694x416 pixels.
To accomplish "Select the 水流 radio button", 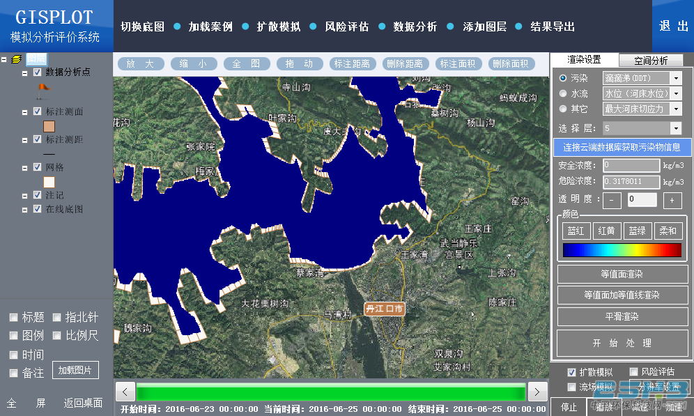I will pos(563,93).
